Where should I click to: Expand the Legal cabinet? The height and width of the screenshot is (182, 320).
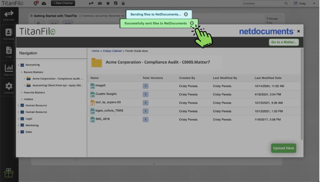18,119
